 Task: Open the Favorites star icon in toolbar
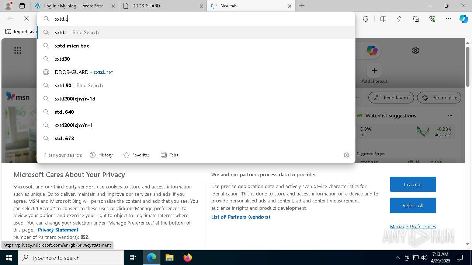coord(400,19)
